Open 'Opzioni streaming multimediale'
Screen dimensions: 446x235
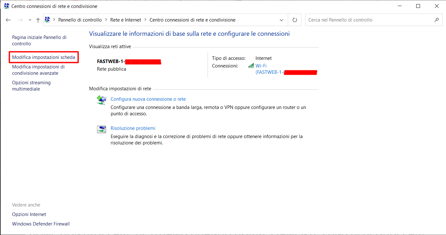tap(31, 86)
